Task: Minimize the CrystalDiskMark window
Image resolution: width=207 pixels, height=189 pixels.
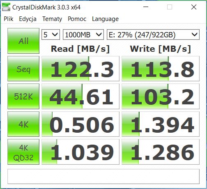Action: click(146, 7)
